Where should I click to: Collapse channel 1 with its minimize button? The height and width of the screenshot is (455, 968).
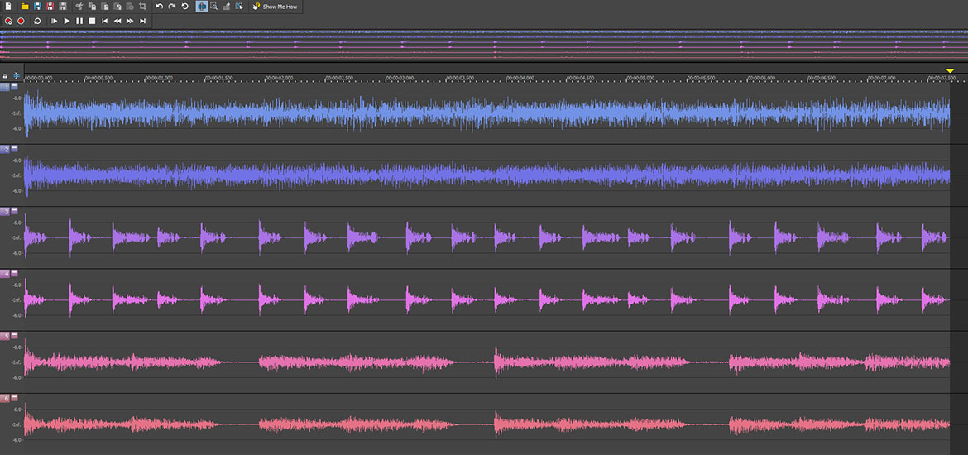pos(15,87)
